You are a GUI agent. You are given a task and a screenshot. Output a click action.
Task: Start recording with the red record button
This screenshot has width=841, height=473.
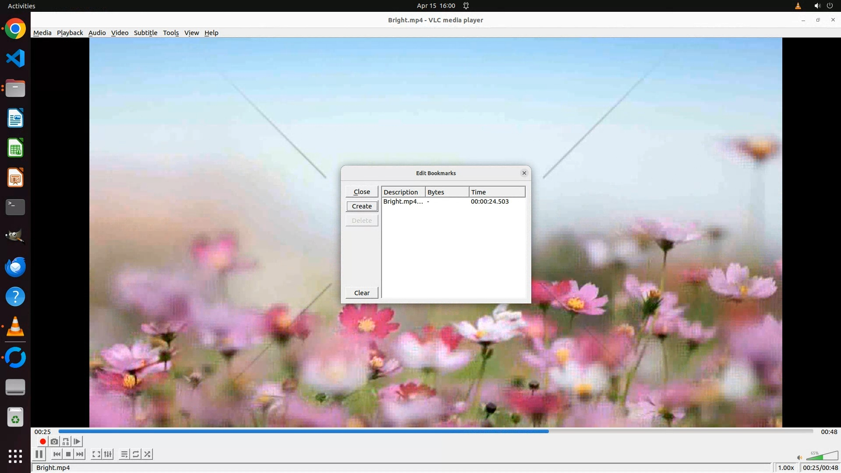pos(42,441)
